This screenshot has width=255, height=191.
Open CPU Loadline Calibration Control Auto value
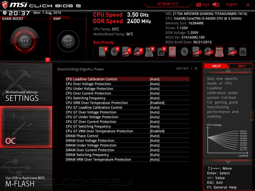155,79
